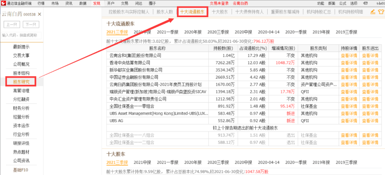Click the orange T-shirt skin icon
Viewport: 385px width, 175px height.
click(381, 11)
